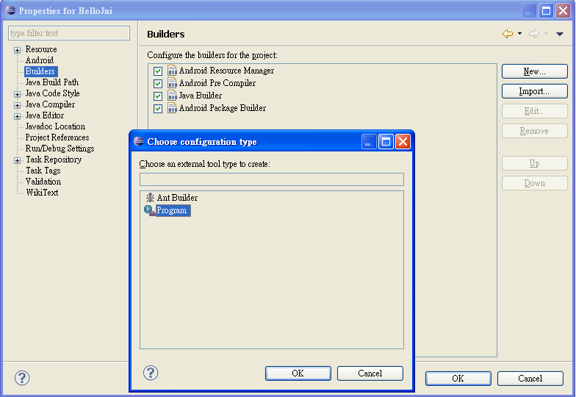Uncheck Android Resource Manager builder

[158, 71]
